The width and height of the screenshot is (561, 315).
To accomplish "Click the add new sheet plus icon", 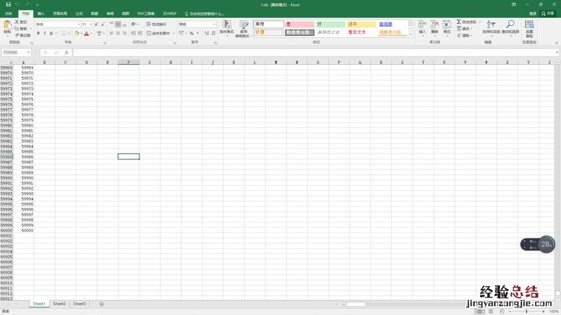I will pos(102,304).
